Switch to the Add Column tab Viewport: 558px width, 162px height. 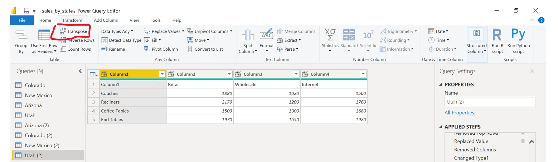click(x=106, y=20)
